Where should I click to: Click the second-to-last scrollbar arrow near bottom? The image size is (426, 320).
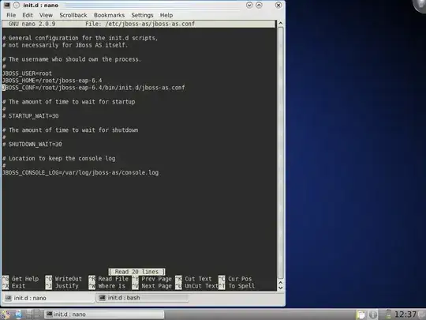pos(281,283)
